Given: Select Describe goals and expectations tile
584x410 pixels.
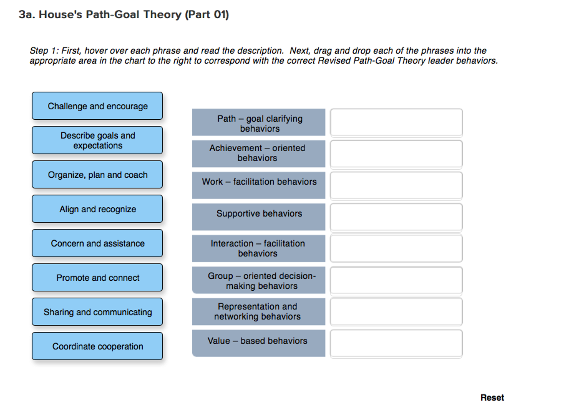Looking at the screenshot, I should coord(97,140).
